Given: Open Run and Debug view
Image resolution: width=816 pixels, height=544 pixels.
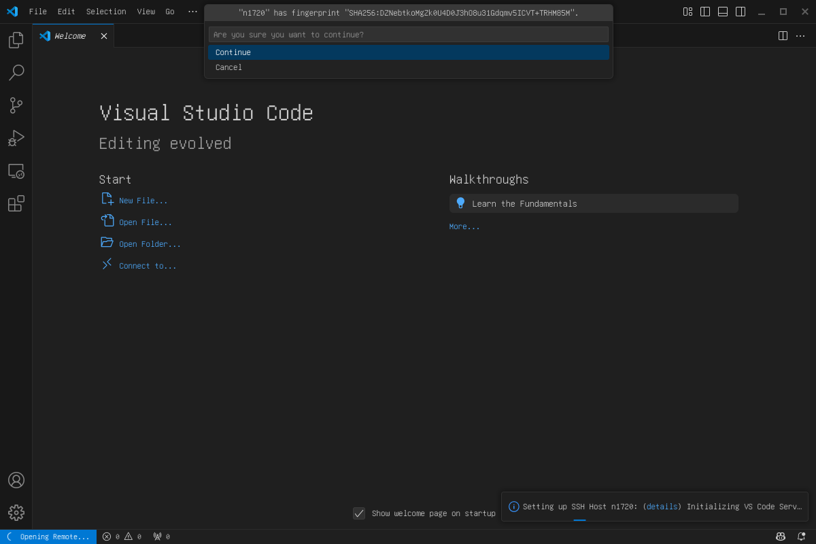Looking at the screenshot, I should click(x=16, y=138).
